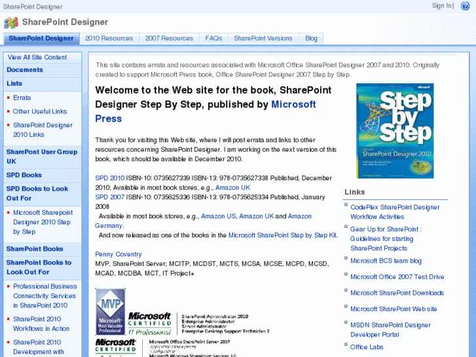
Task: Open Microsoft BCS team blog link
Action: coord(386,261)
